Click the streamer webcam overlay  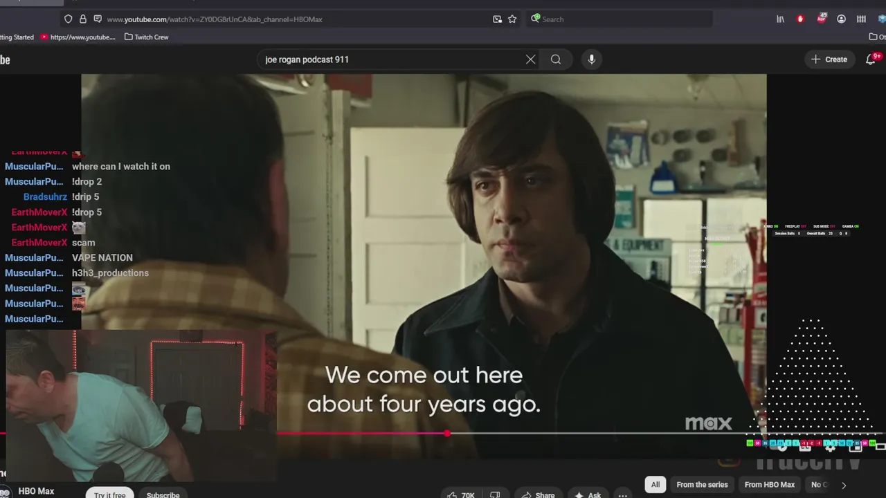(x=141, y=405)
